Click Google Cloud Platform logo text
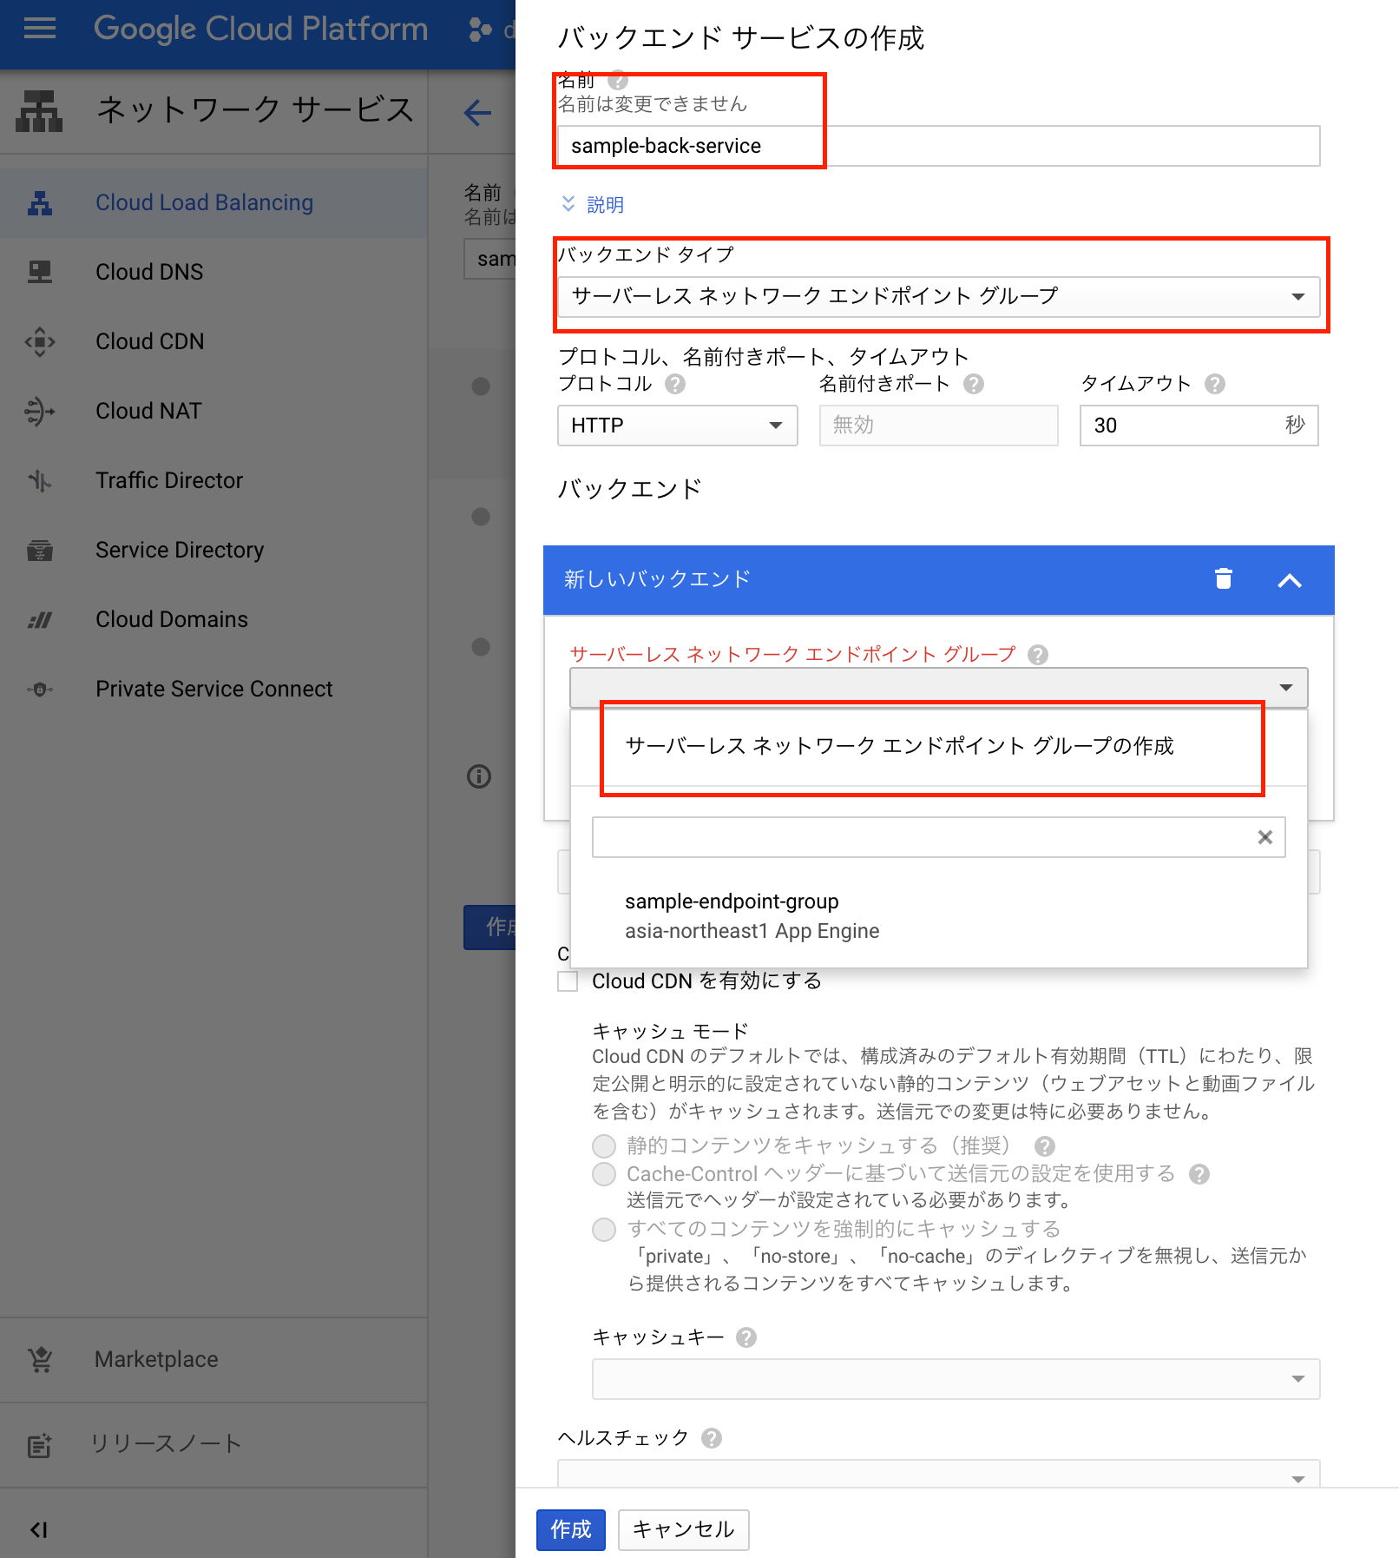1399x1558 pixels. click(260, 30)
